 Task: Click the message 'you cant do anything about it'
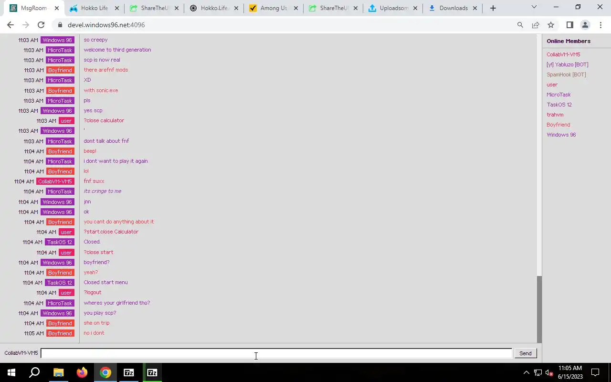click(118, 222)
